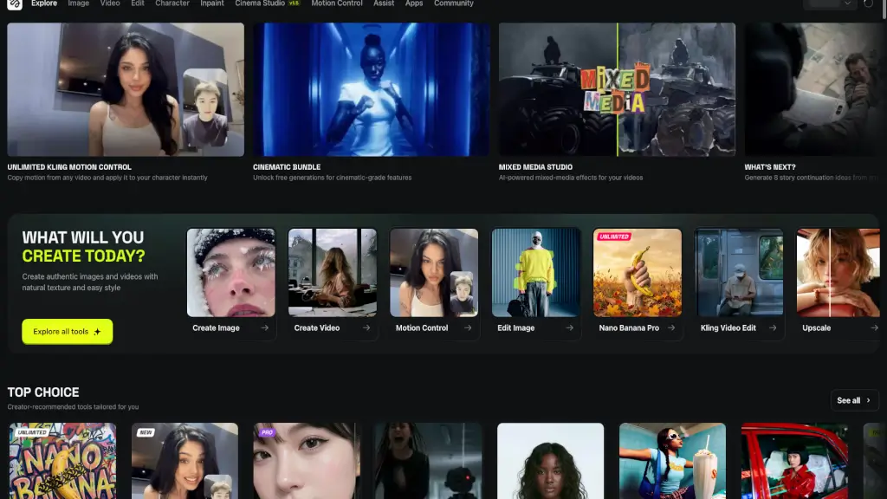Go to the Community tab

(453, 3)
